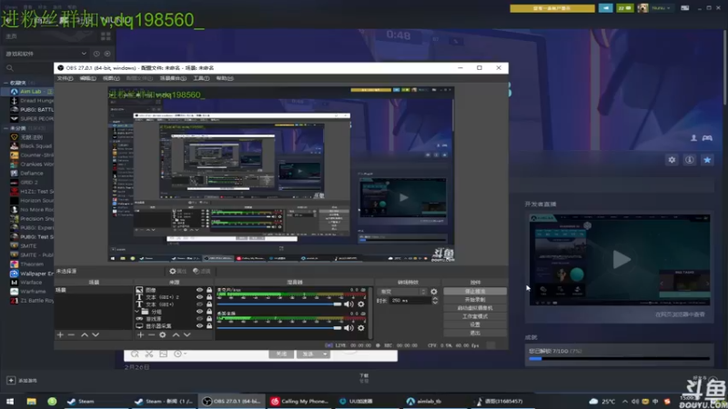Collapse the 分组 group in OBS sources
The width and height of the screenshot is (728, 409).
[x=137, y=312]
